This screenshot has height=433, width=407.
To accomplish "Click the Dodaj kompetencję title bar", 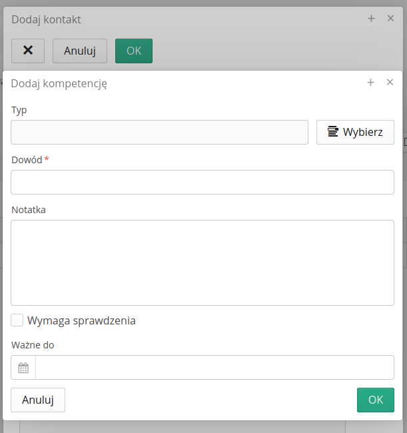I will coord(200,83).
